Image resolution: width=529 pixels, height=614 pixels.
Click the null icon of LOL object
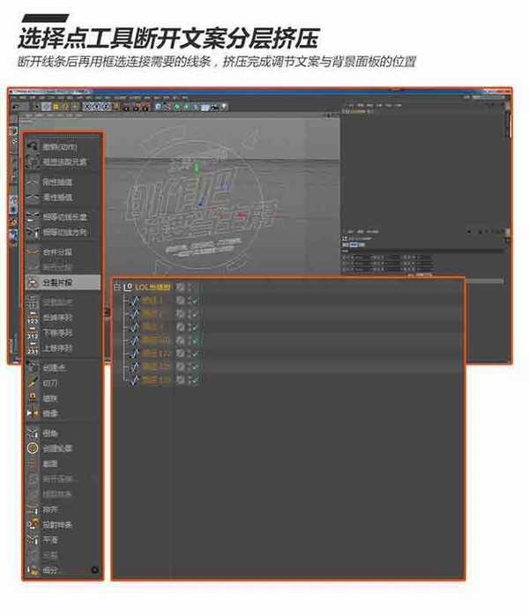point(128,287)
